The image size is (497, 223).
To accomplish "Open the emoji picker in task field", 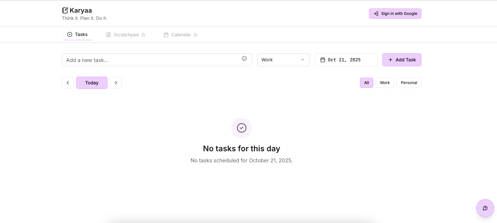I will [x=244, y=58].
